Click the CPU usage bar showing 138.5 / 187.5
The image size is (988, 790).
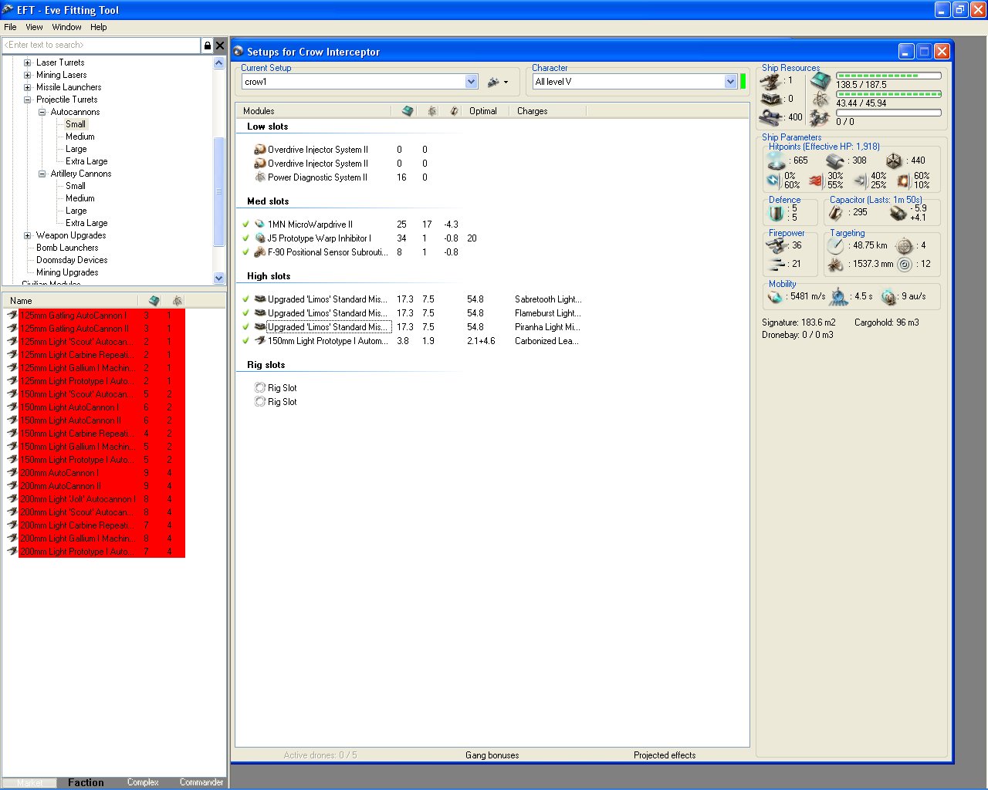point(888,76)
